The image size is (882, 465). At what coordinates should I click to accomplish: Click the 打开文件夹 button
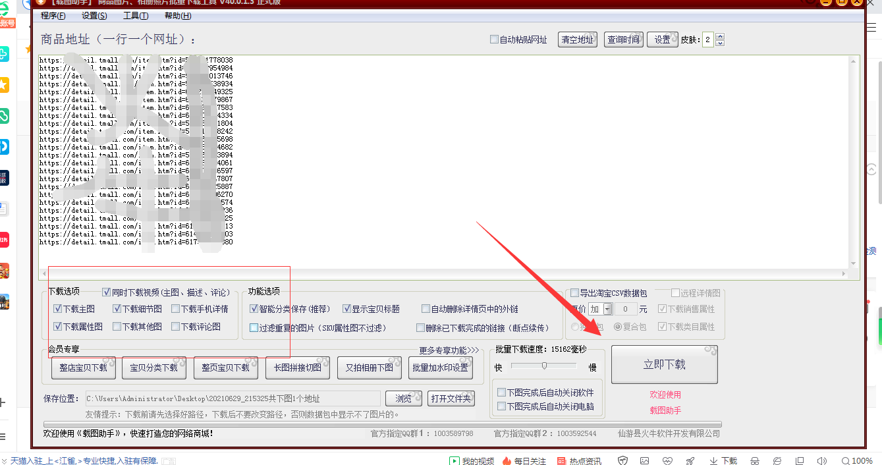coord(451,398)
